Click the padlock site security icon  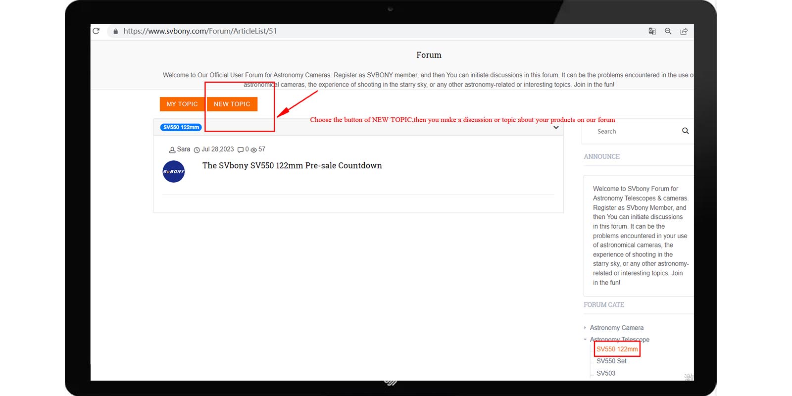coord(115,31)
